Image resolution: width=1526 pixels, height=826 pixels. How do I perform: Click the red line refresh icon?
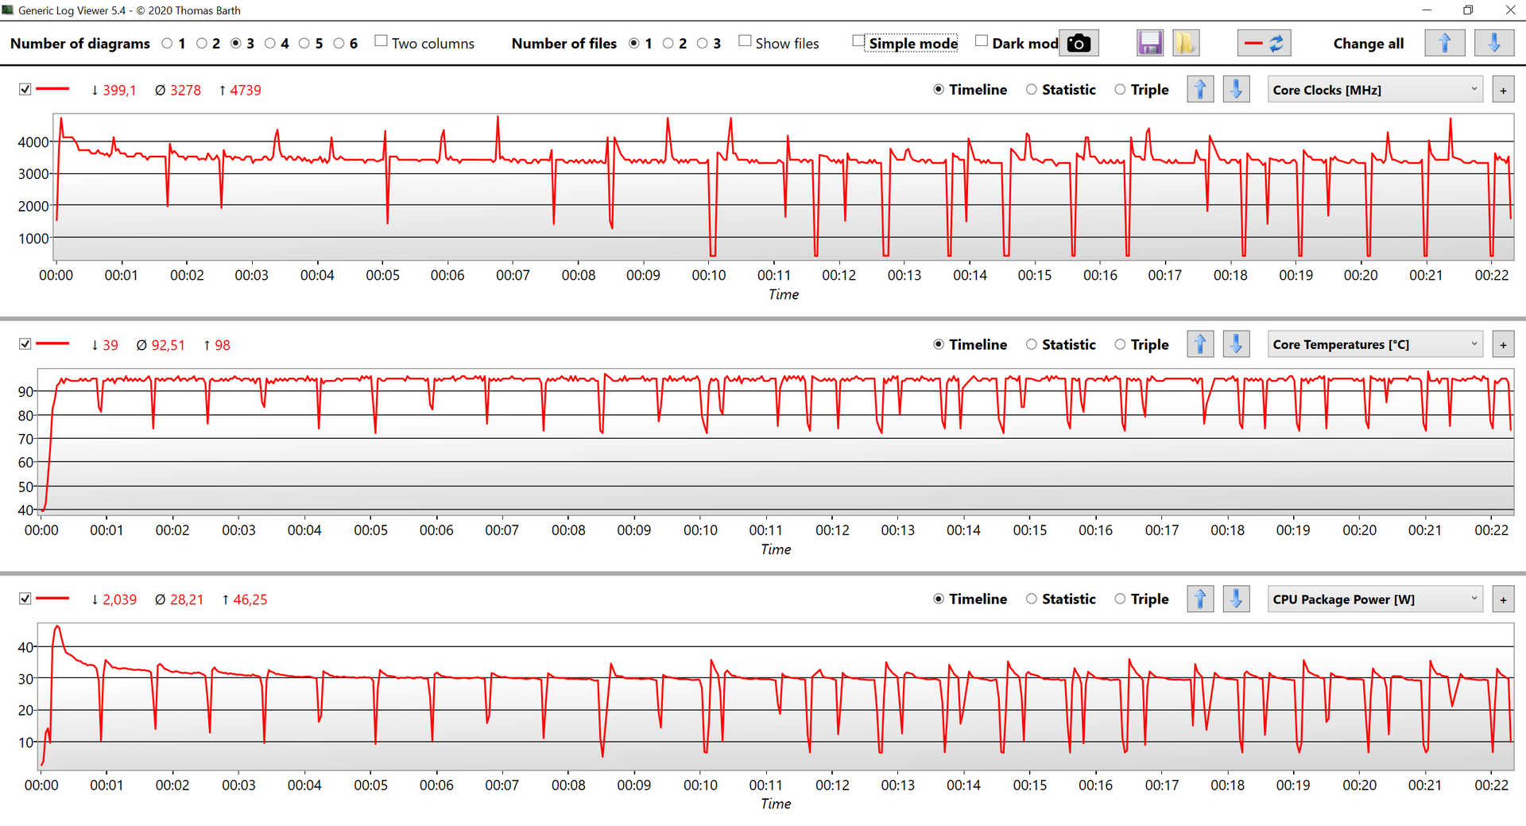(x=1264, y=43)
